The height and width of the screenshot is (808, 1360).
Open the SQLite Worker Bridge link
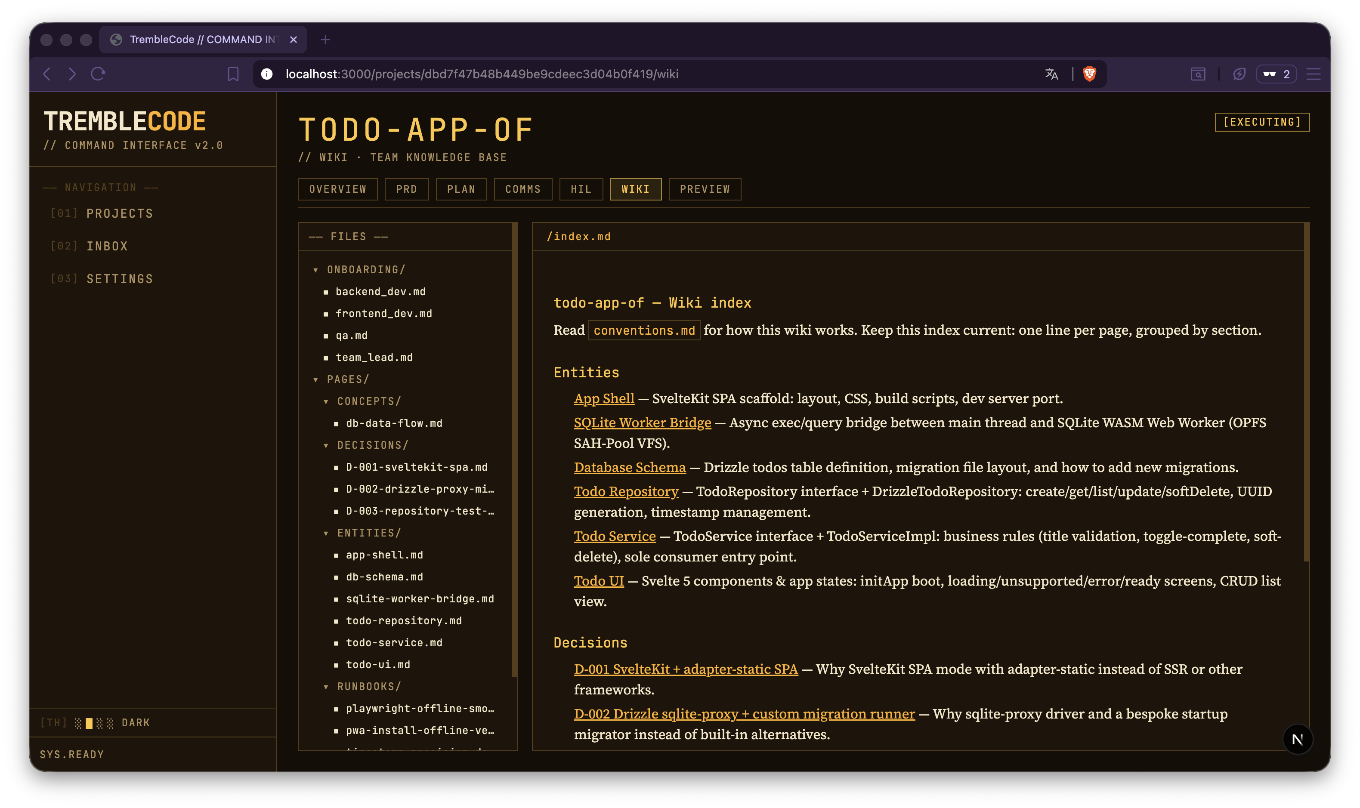point(642,423)
